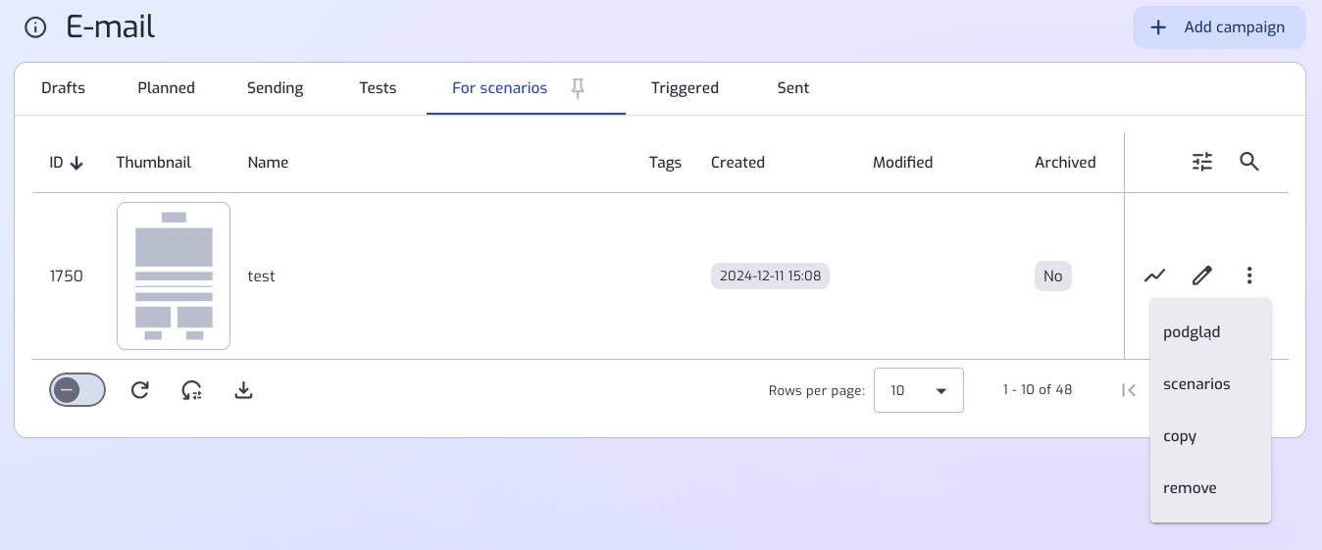Click the test campaign thumbnail preview

[x=174, y=275]
